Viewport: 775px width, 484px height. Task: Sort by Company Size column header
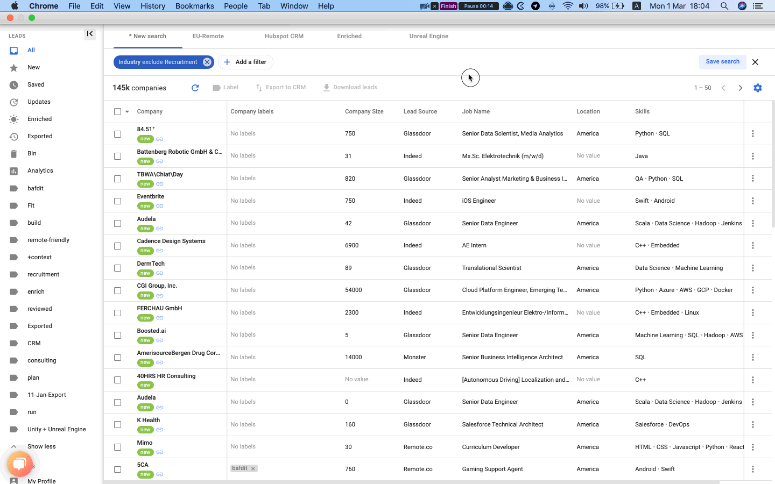tap(364, 112)
